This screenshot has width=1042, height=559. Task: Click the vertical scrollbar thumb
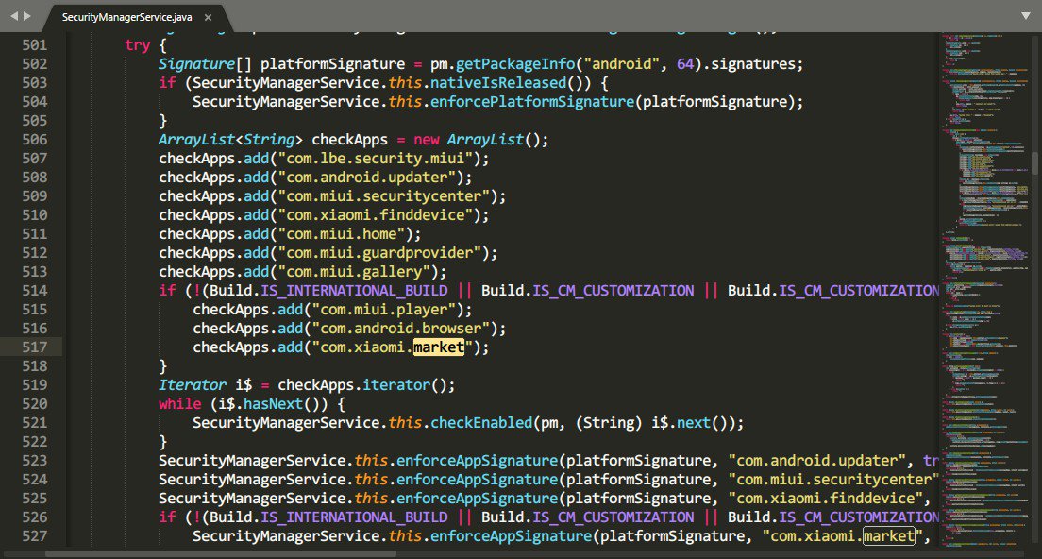(x=1034, y=162)
